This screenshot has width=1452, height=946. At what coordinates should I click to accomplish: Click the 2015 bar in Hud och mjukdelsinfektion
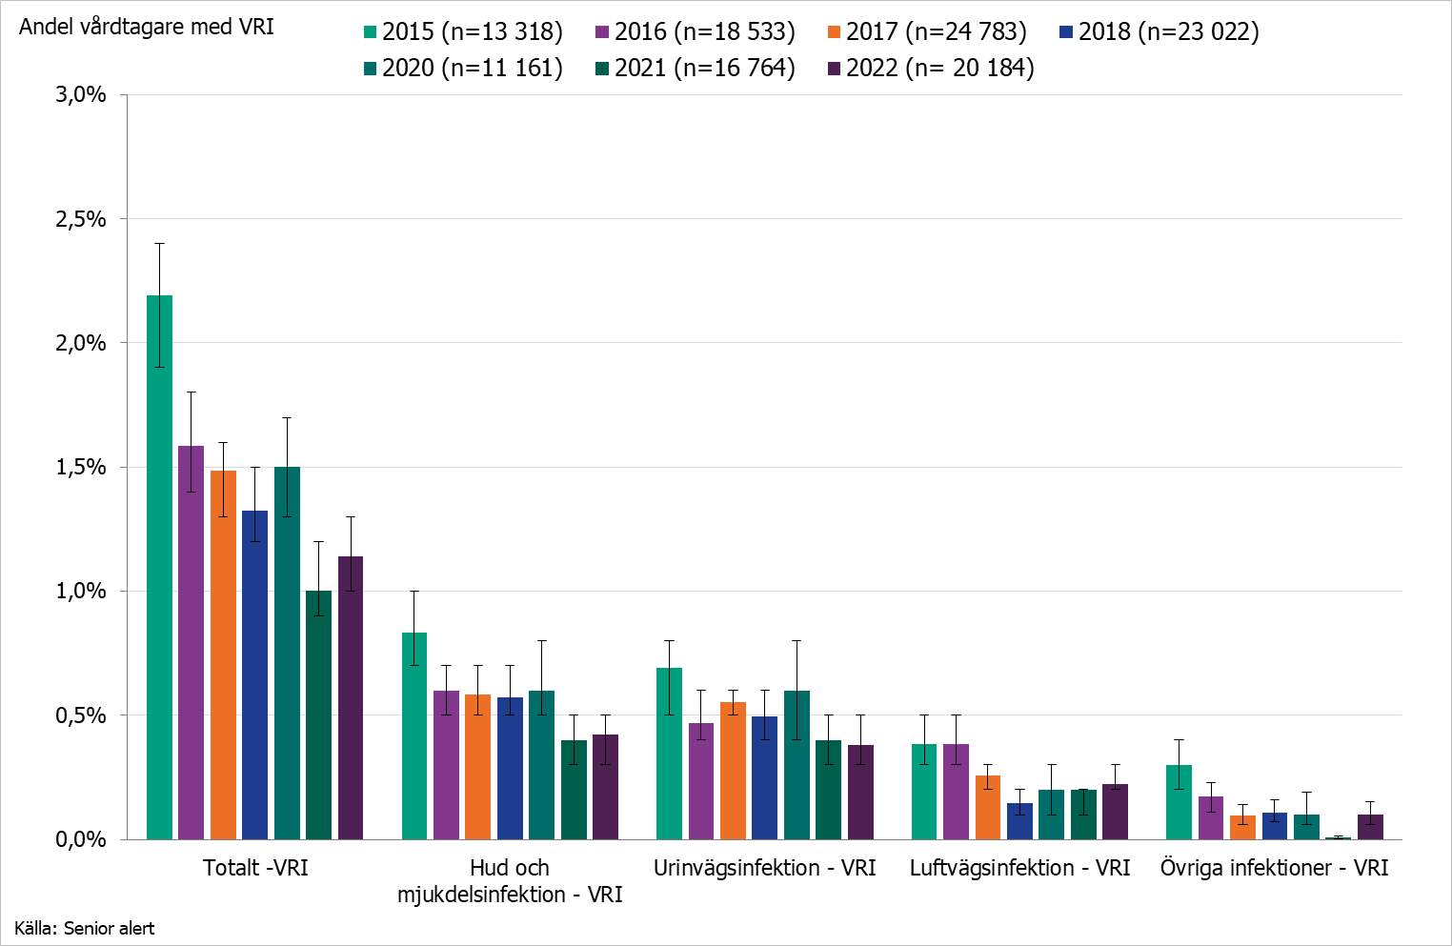click(414, 735)
